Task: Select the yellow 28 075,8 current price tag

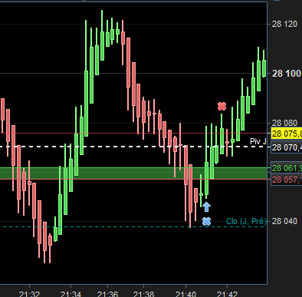Action: click(287, 134)
